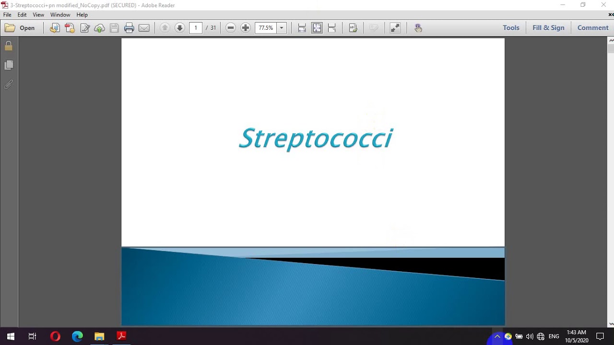Click the read mode expand arrows icon
Screen dimensions: 614x345
(x=395, y=28)
